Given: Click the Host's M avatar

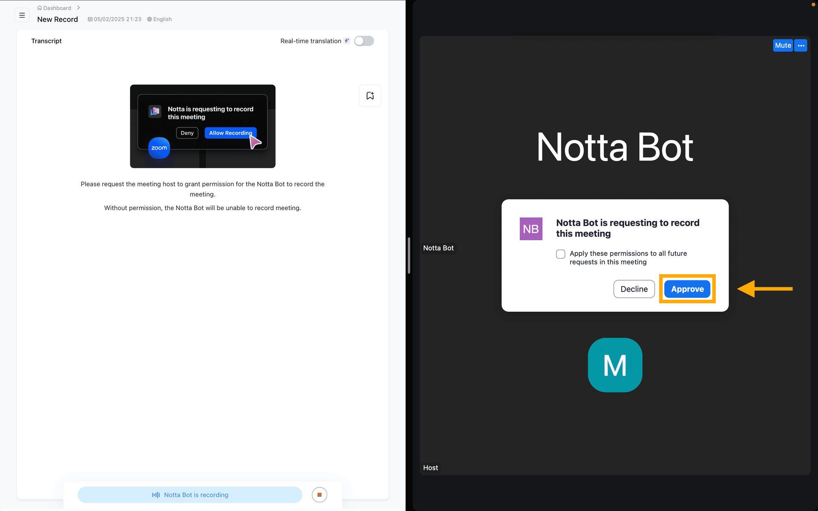Looking at the screenshot, I should pyautogui.click(x=615, y=365).
